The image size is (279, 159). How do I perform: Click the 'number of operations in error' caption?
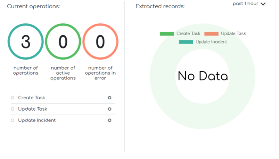pos(100,73)
